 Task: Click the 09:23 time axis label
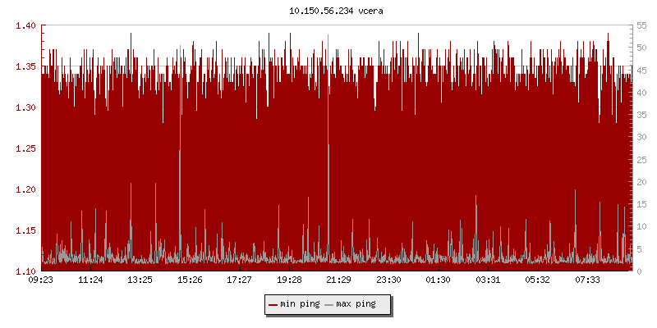(41, 280)
